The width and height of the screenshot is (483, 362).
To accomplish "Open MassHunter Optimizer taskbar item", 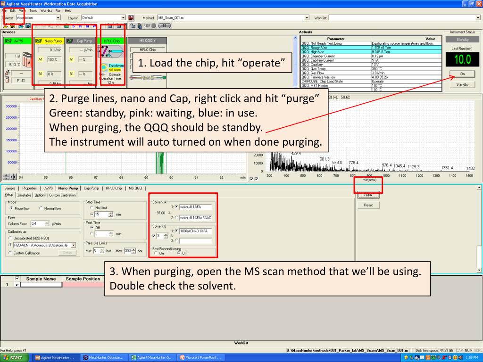I will [104, 357].
